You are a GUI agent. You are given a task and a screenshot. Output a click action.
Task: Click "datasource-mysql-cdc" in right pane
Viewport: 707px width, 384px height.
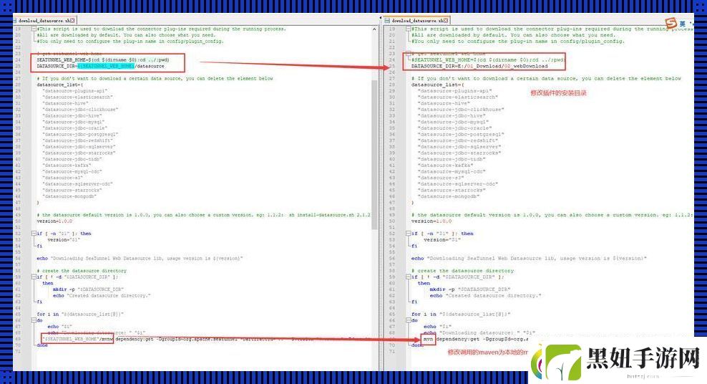(x=452, y=171)
